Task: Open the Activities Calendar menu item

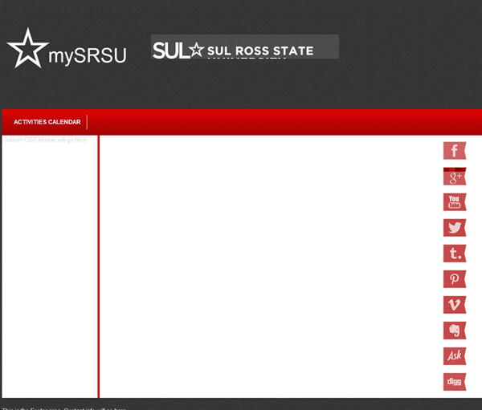Action: click(47, 122)
